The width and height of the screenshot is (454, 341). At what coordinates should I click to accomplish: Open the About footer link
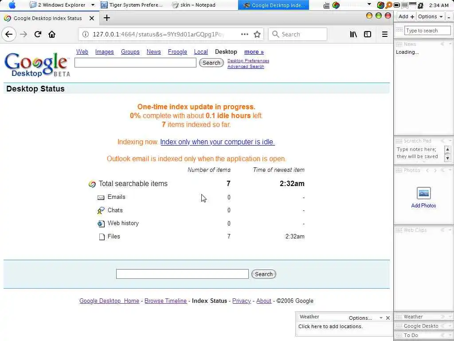(x=264, y=301)
